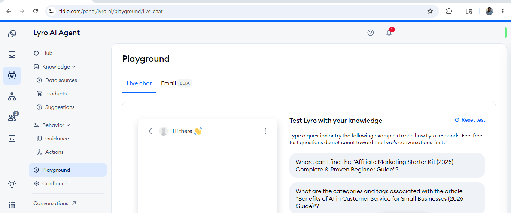Open the Lyro AI bot icon in sidebar
Viewport: 511px width, 213px height.
[x=12, y=76]
